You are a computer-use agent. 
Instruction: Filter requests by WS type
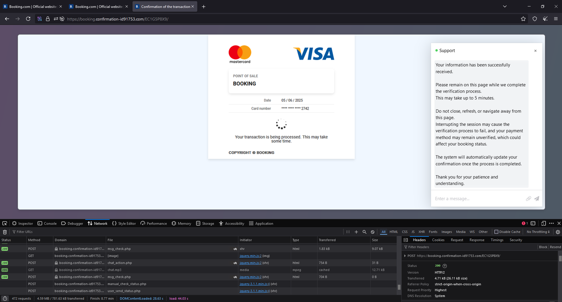point(472,232)
